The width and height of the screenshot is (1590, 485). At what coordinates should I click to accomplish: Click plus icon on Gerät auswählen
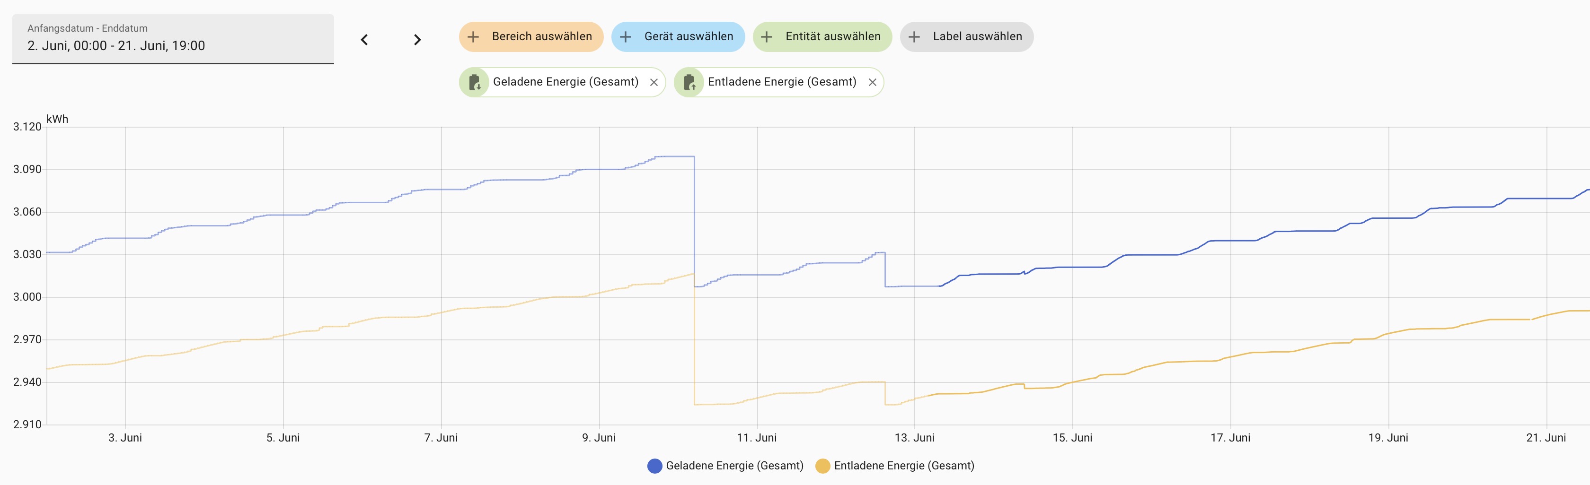pos(625,37)
